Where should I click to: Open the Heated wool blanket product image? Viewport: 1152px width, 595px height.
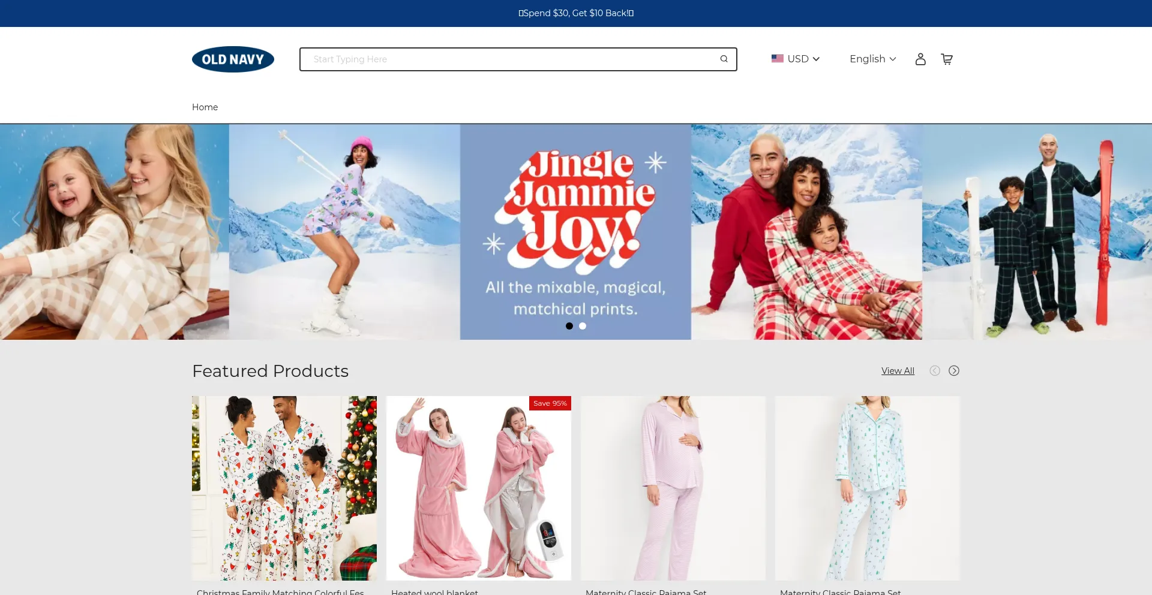[478, 488]
